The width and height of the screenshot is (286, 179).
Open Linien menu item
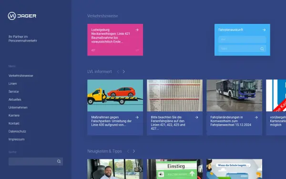(12, 84)
